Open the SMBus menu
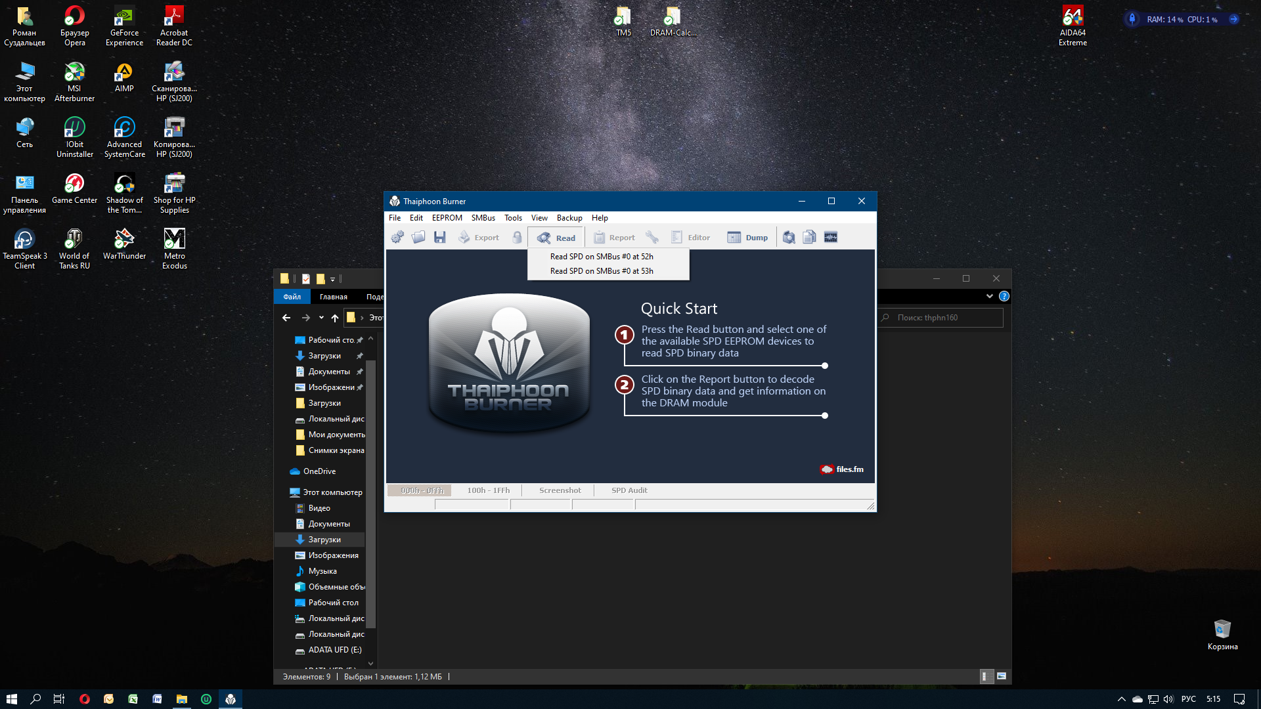Screen dimensions: 1261x709 (483, 218)
